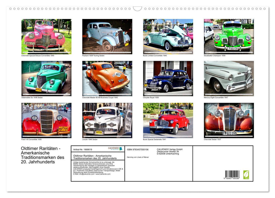275x198 pixels.
Task: Click the pink Chevrolet Special Deluxe photo
Action: [46, 36]
